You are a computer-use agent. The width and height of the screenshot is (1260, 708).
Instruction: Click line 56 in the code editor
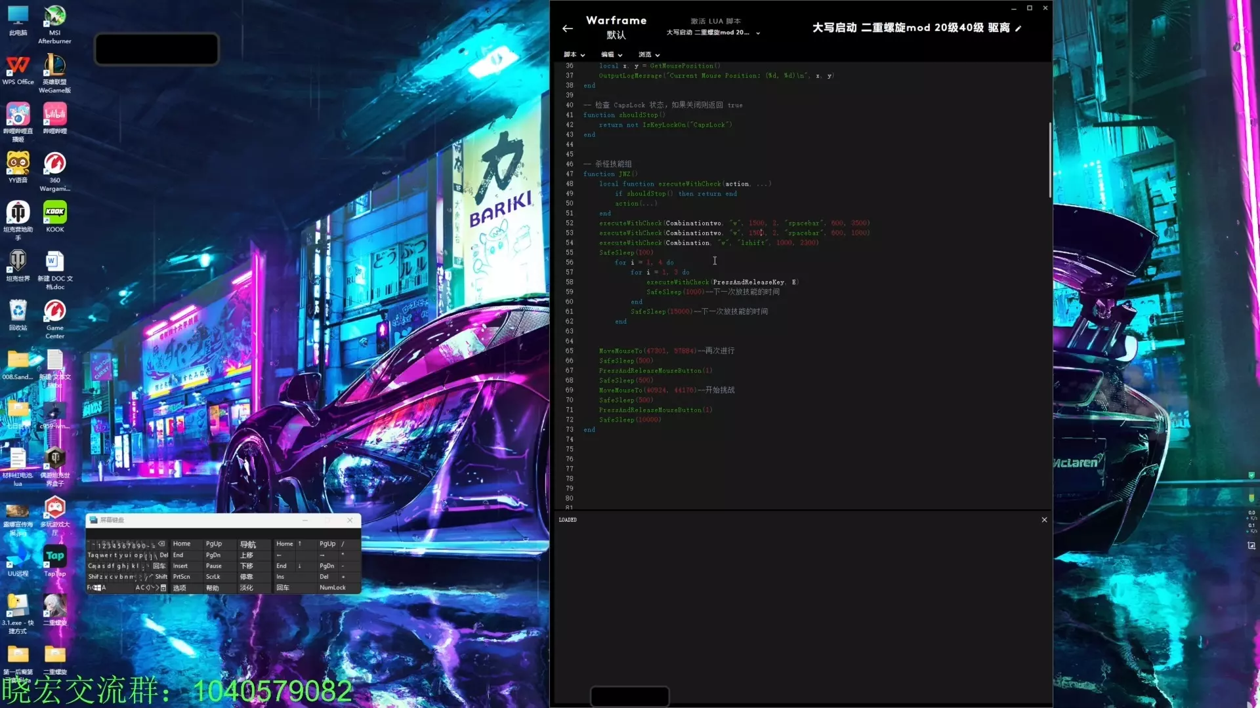(x=643, y=262)
